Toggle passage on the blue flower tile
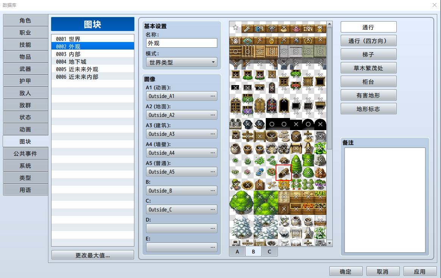The height and width of the screenshot is (278, 441). pos(260,173)
